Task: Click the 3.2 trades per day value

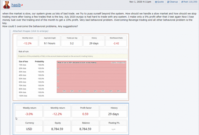Action: coord(72,43)
